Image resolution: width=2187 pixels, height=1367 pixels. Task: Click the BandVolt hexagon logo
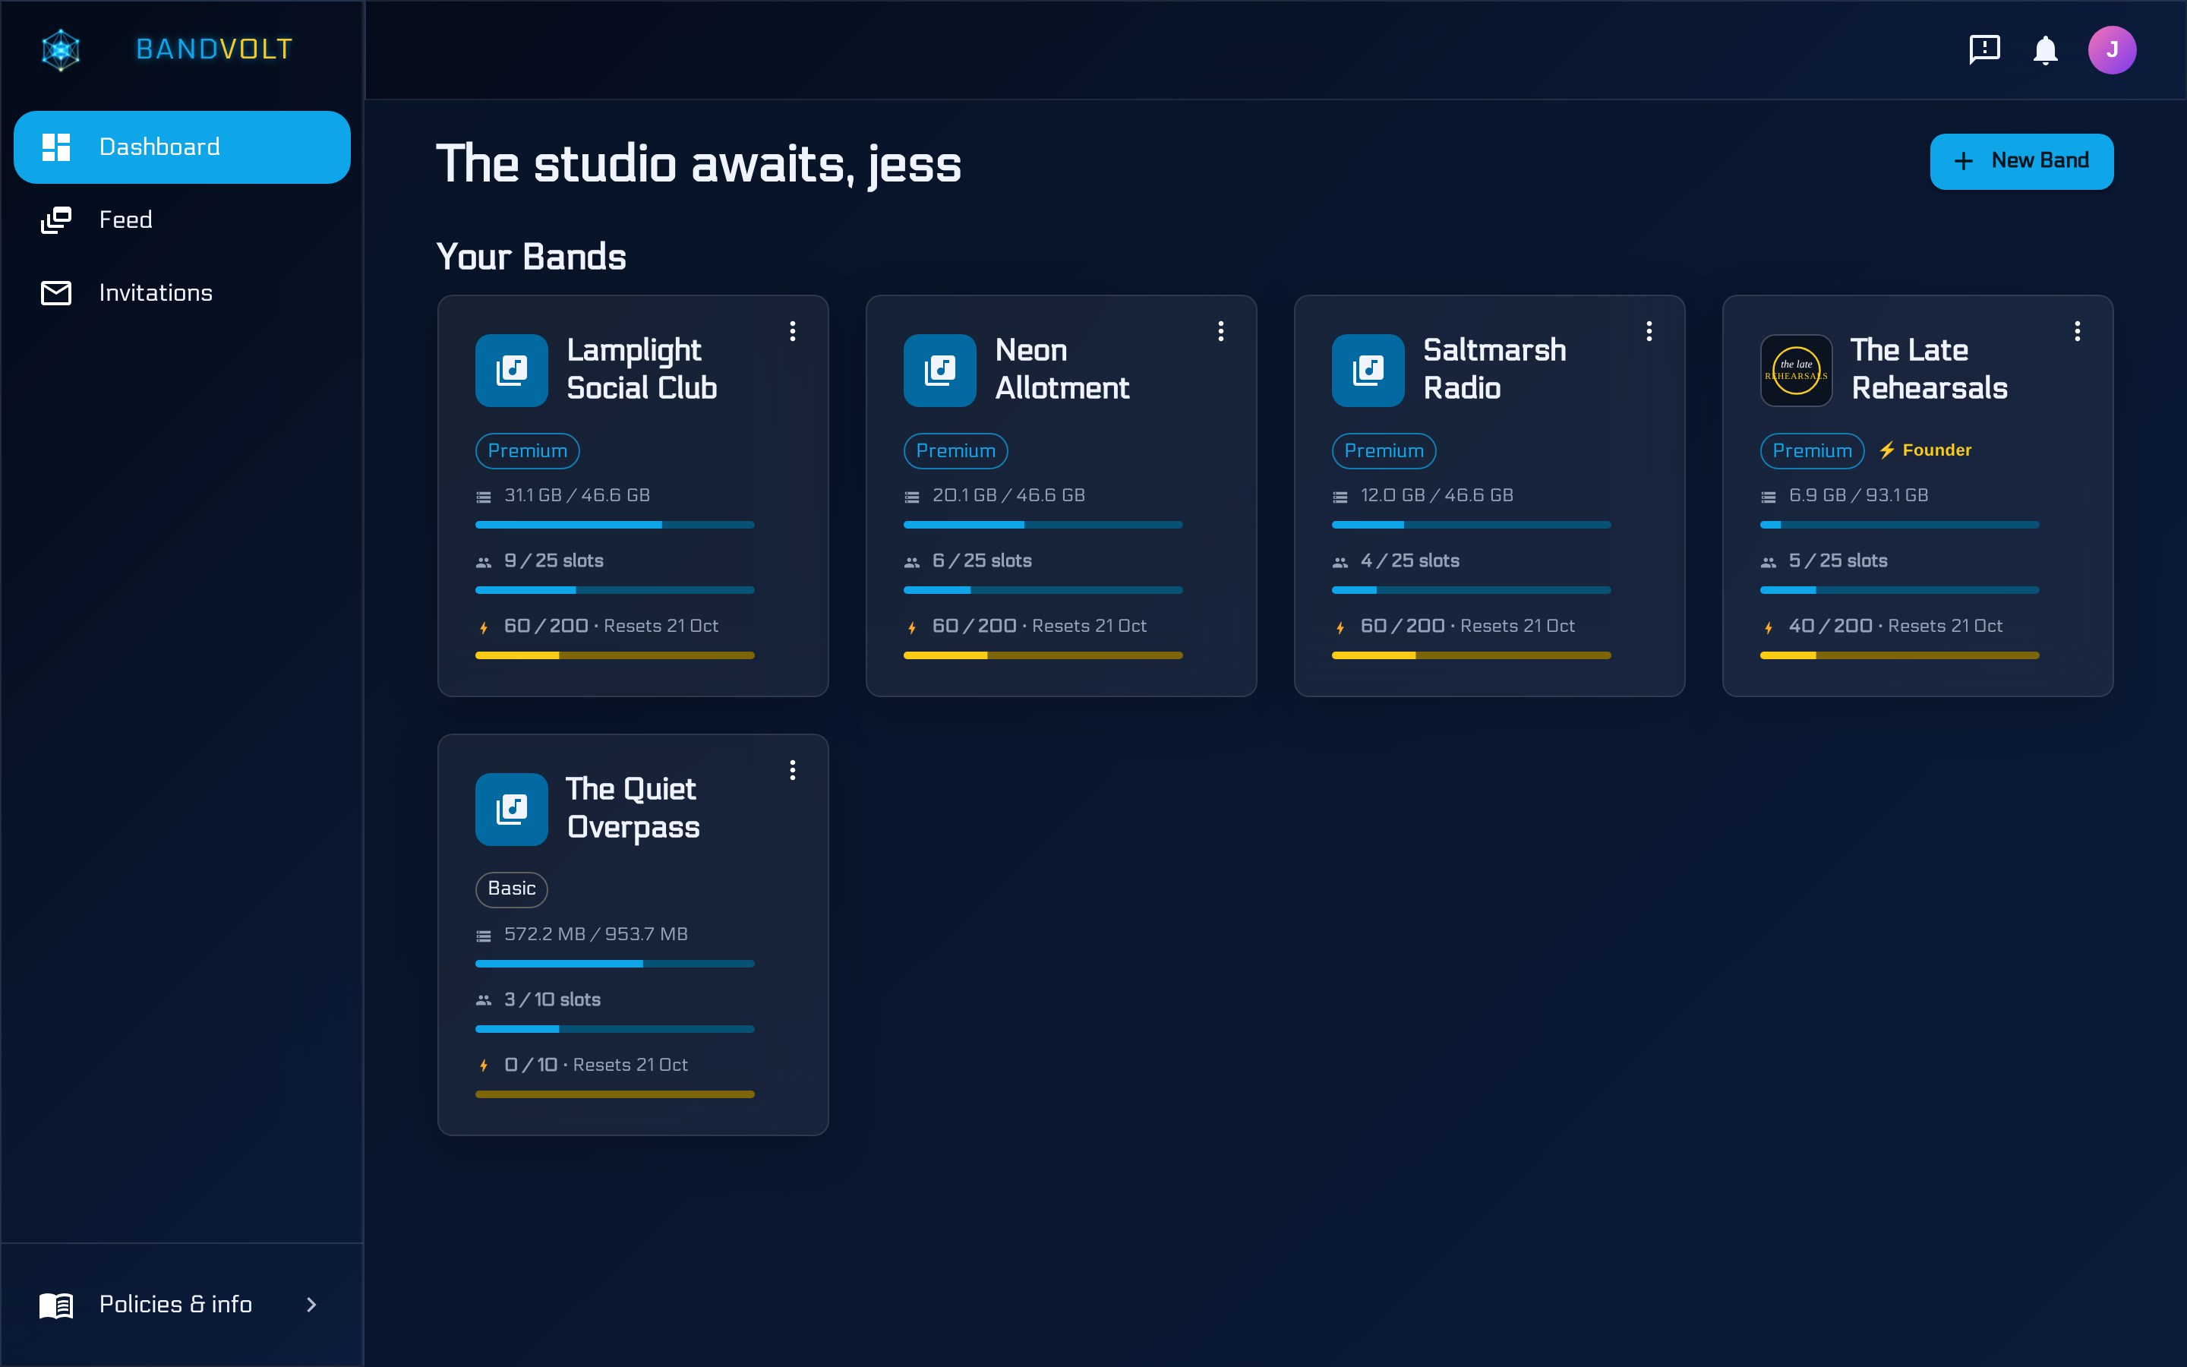coord(61,49)
